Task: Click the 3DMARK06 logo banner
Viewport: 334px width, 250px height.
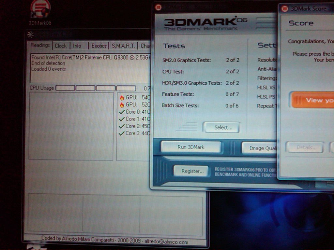Action: coord(205,24)
